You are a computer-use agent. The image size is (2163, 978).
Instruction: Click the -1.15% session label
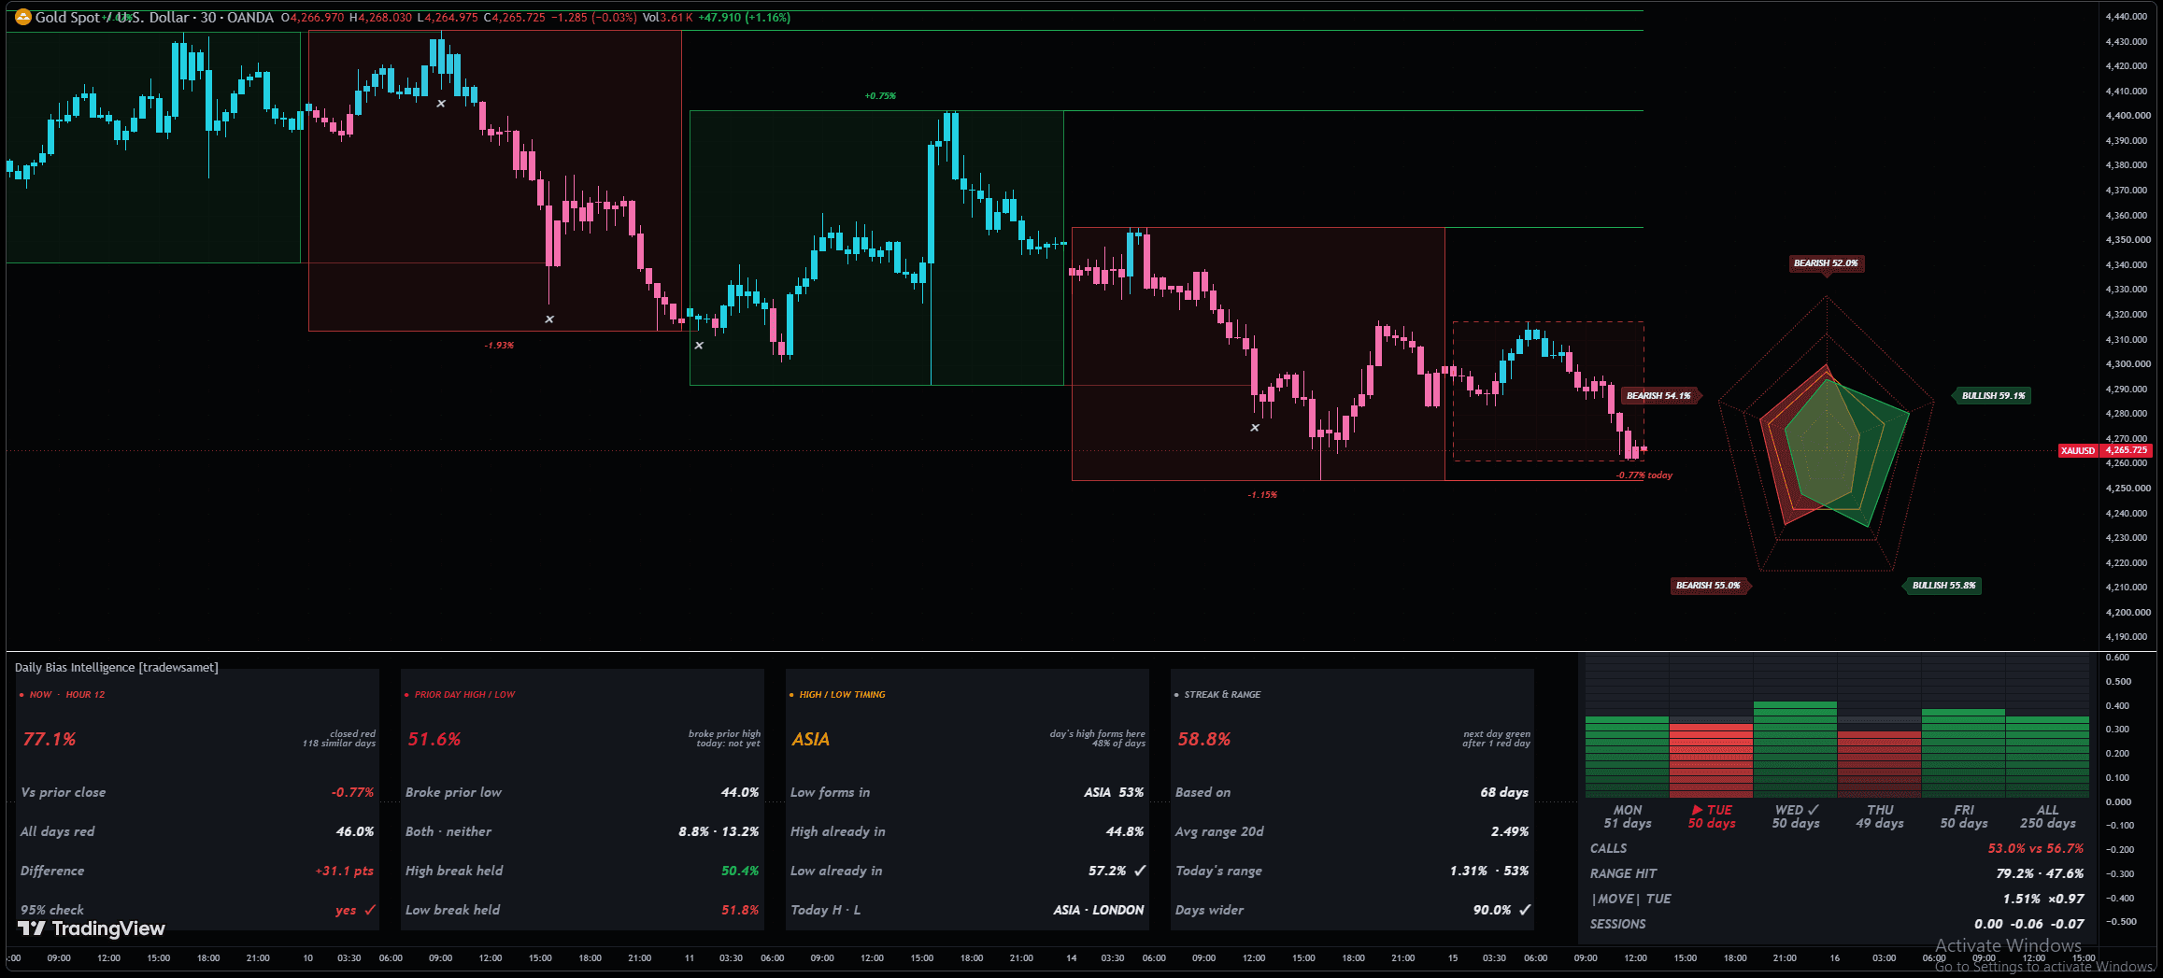click(x=1262, y=495)
